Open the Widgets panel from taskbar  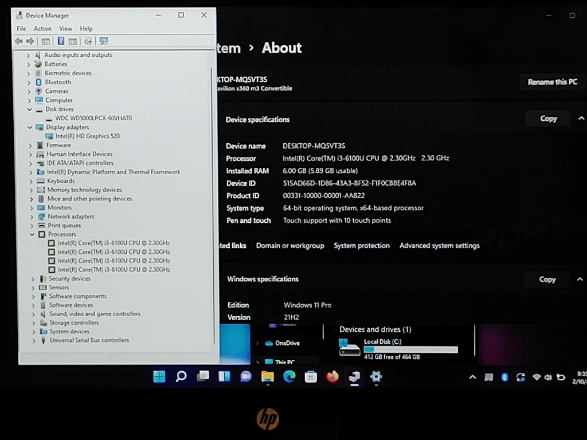pos(224,376)
